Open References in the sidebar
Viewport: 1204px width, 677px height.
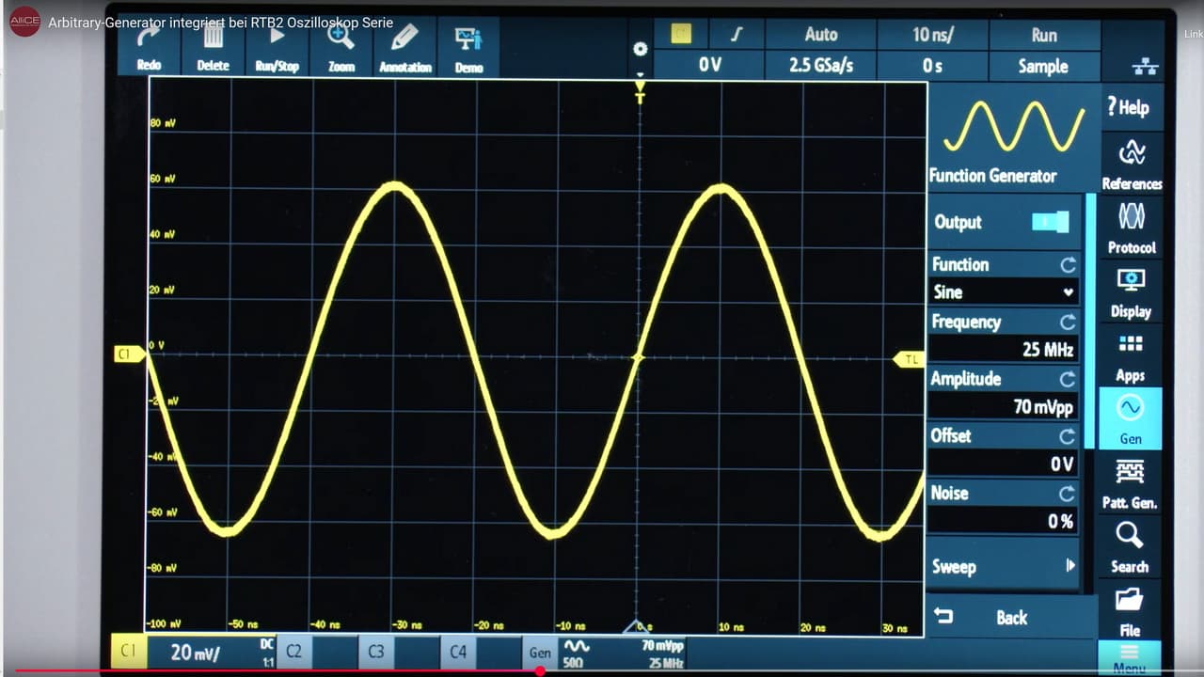click(1131, 164)
